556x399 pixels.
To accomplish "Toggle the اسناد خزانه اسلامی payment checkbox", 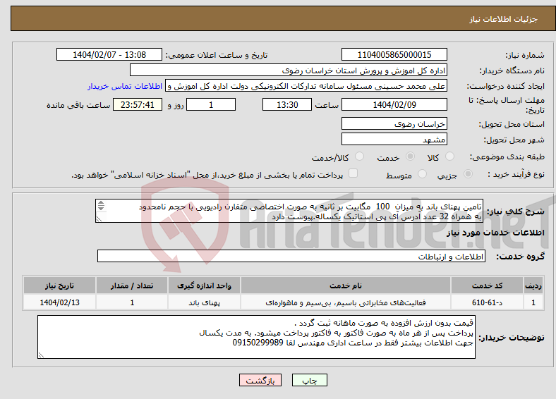I will (353, 173).
